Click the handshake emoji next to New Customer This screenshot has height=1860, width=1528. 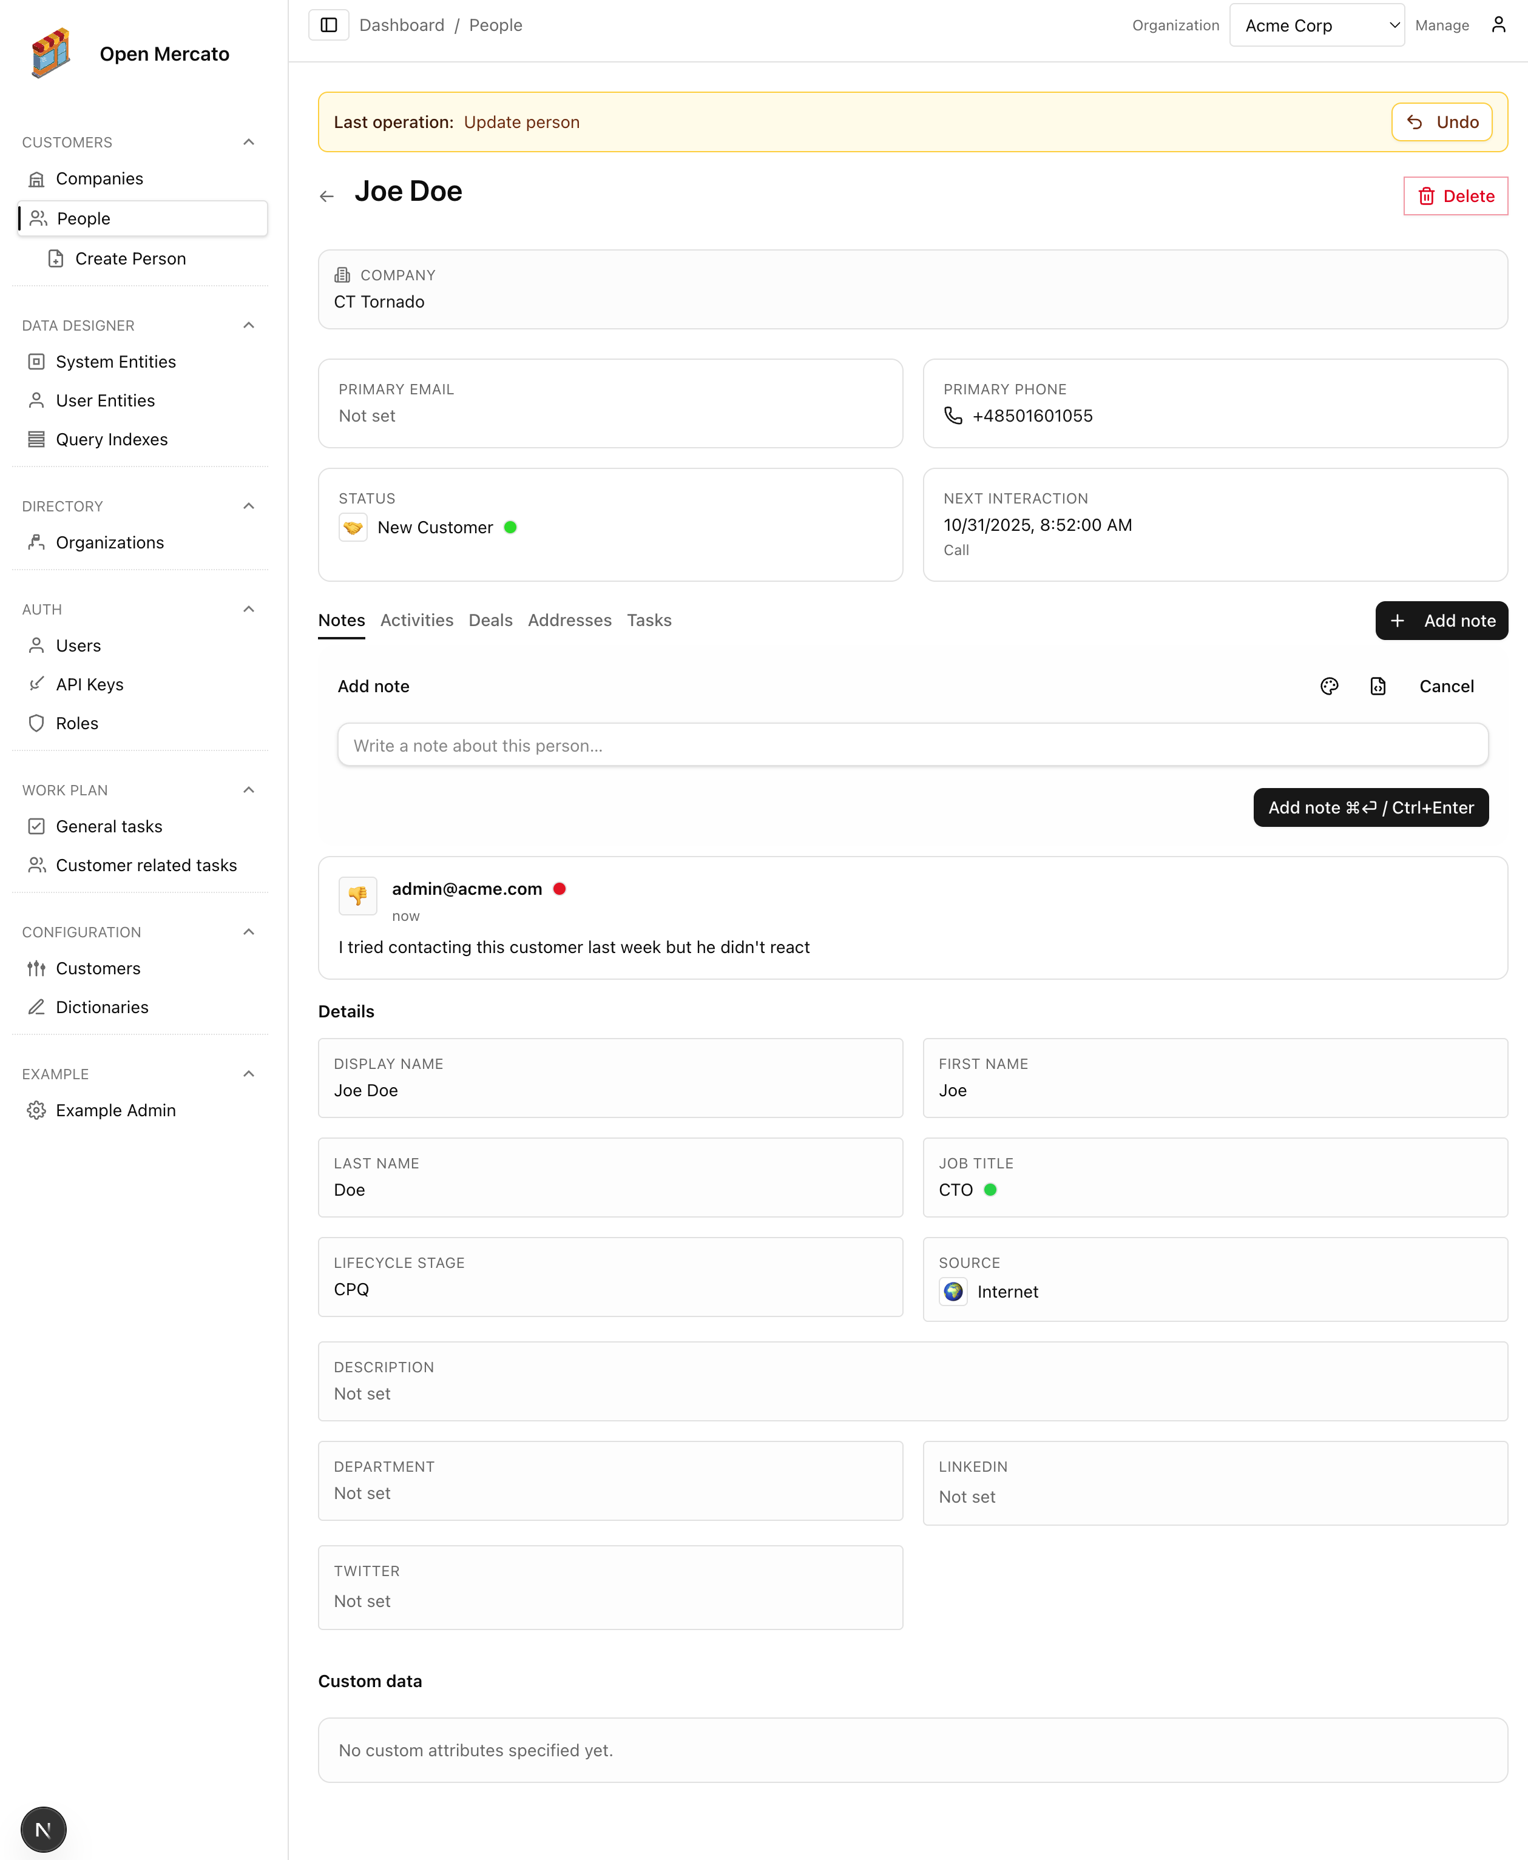tap(352, 527)
